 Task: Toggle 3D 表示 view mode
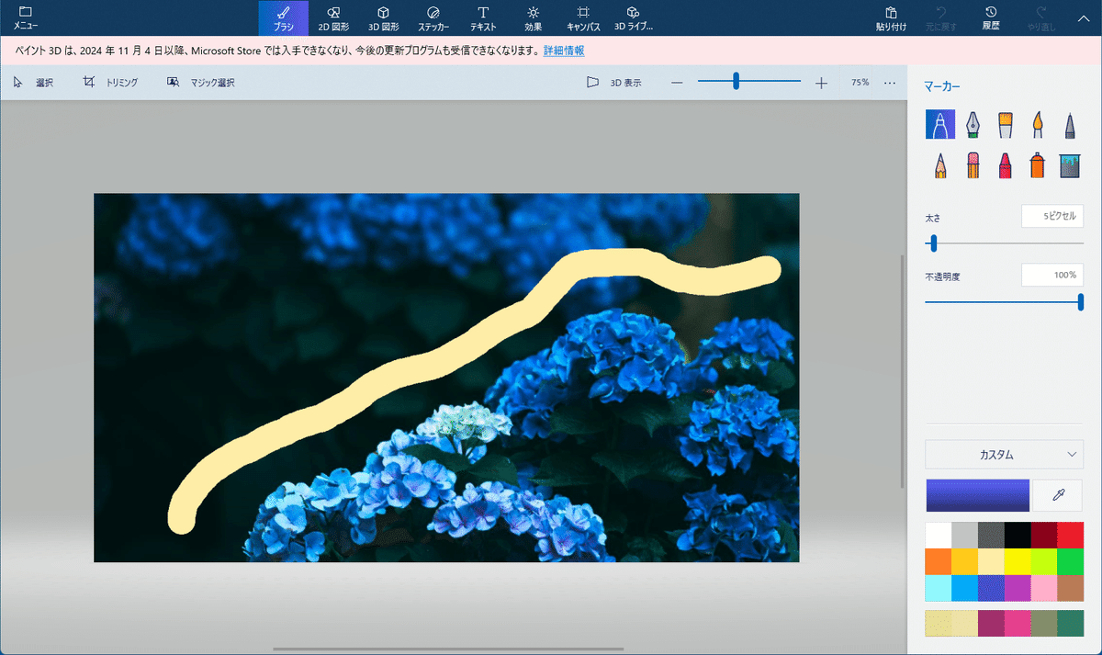614,83
